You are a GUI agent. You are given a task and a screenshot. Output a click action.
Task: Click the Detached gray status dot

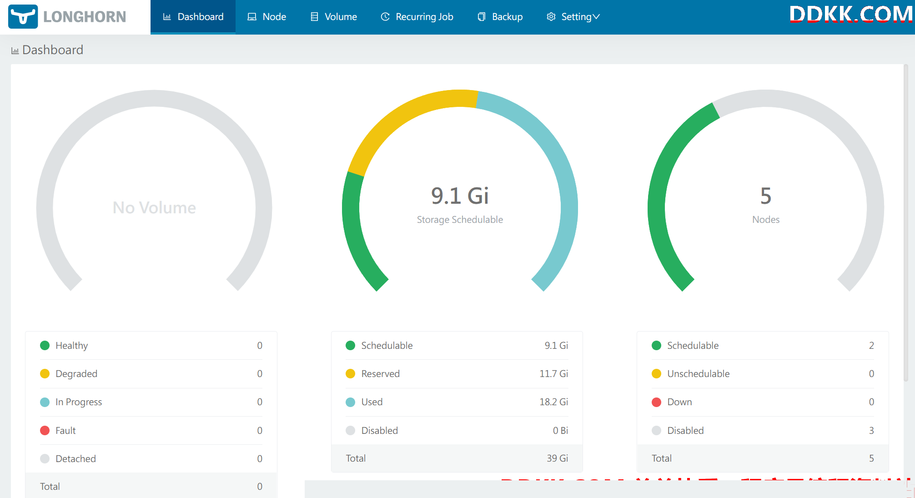(x=45, y=458)
